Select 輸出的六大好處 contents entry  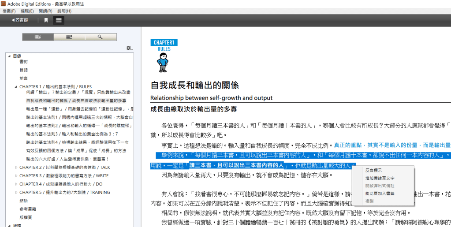tap(67, 159)
